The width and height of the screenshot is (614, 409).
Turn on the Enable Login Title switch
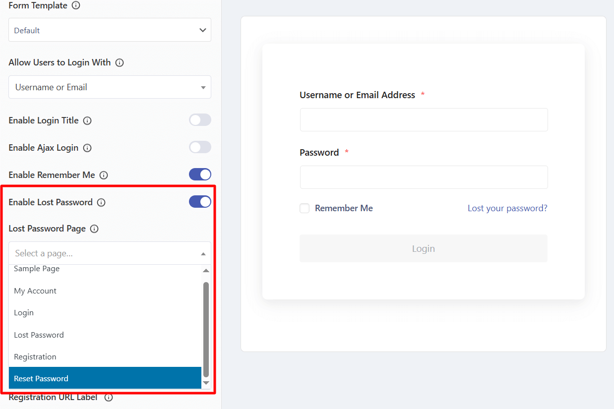(x=200, y=120)
